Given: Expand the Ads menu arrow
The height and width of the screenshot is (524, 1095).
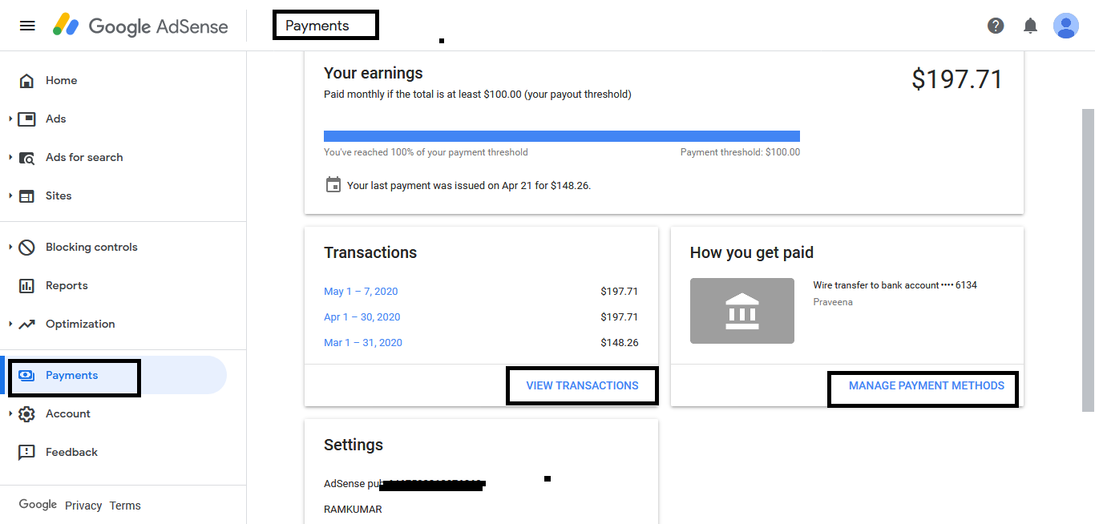Looking at the screenshot, I should click(10, 119).
